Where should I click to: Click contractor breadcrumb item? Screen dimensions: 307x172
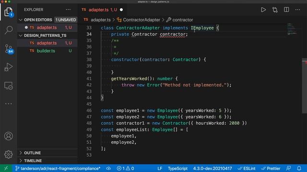click(x=182, y=20)
